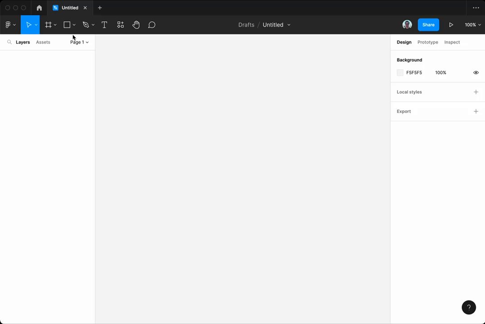Switch to the Untitled file tab
This screenshot has height=324, width=485.
tap(70, 8)
